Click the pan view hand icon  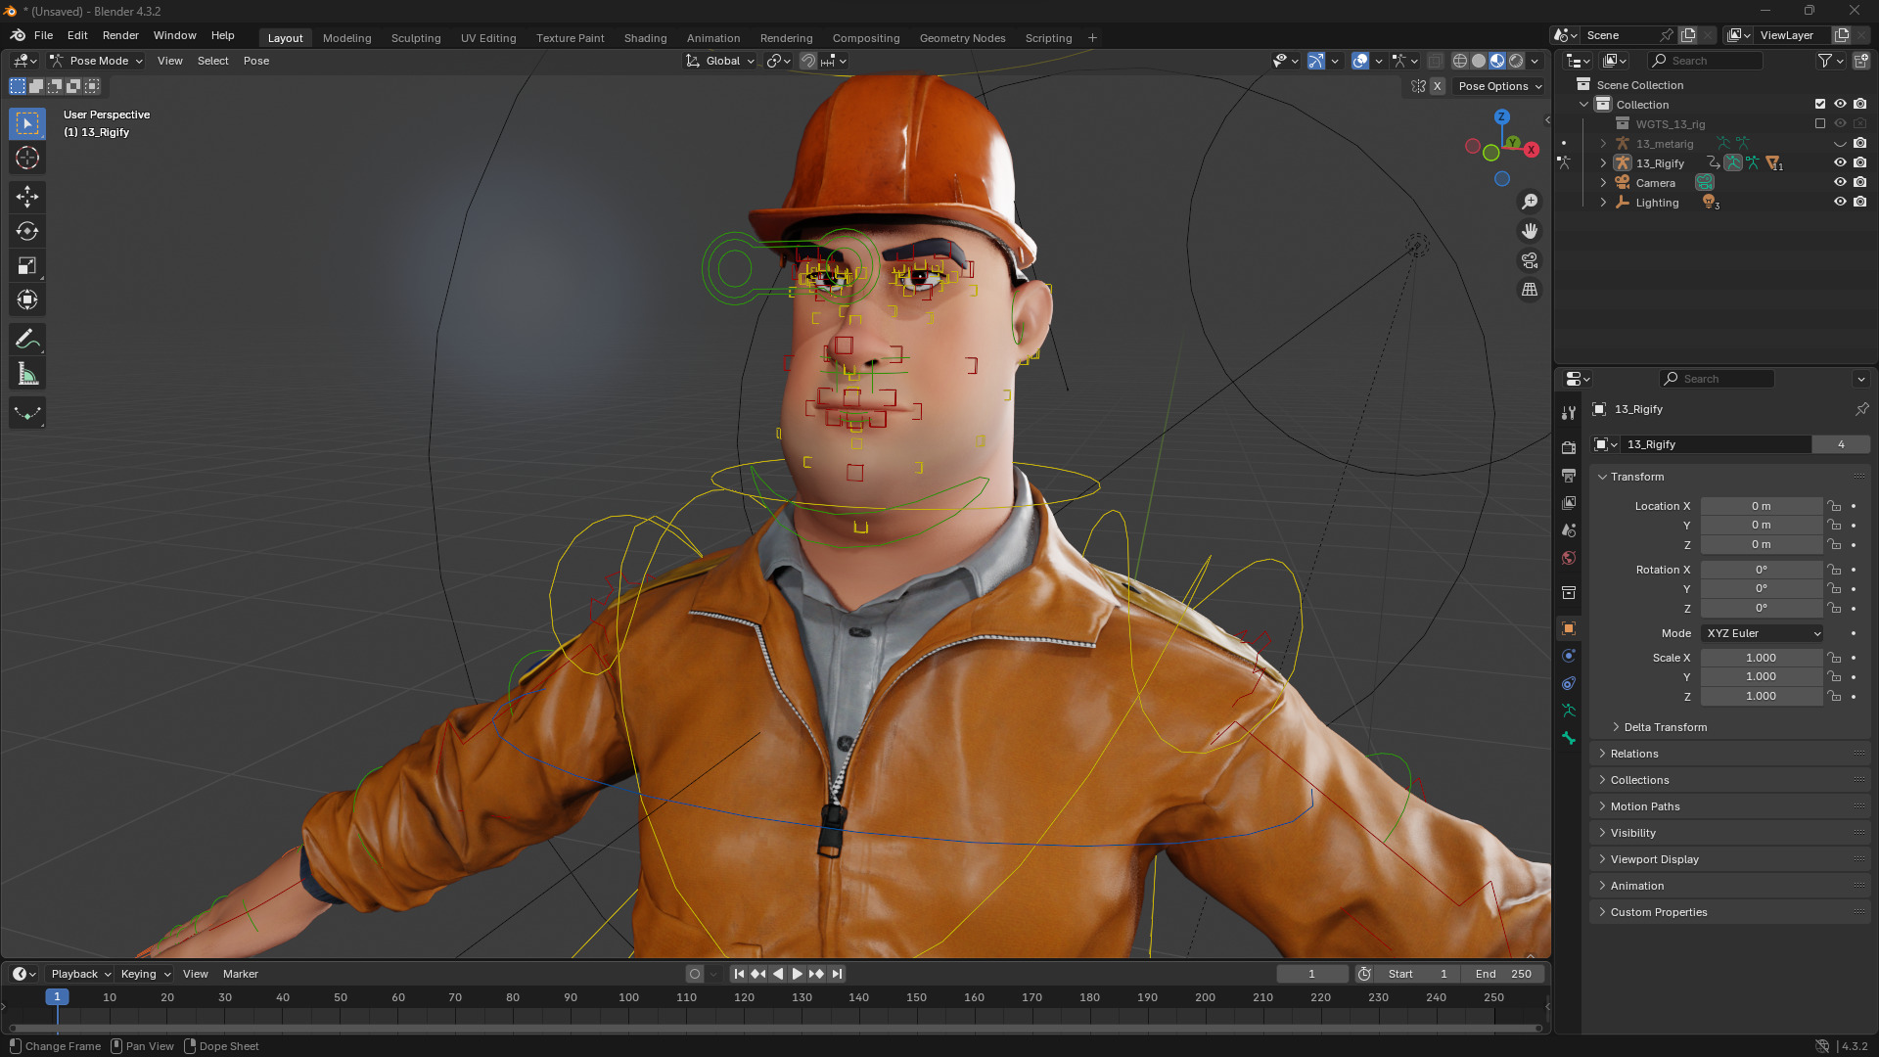coord(1530,231)
